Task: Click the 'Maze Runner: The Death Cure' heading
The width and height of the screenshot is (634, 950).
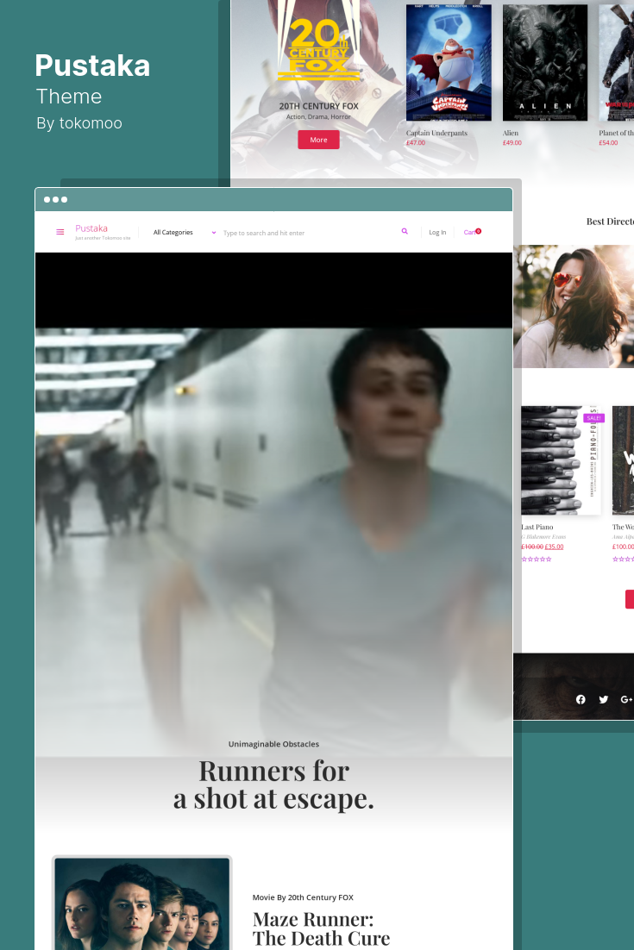Action: pyautogui.click(x=321, y=928)
